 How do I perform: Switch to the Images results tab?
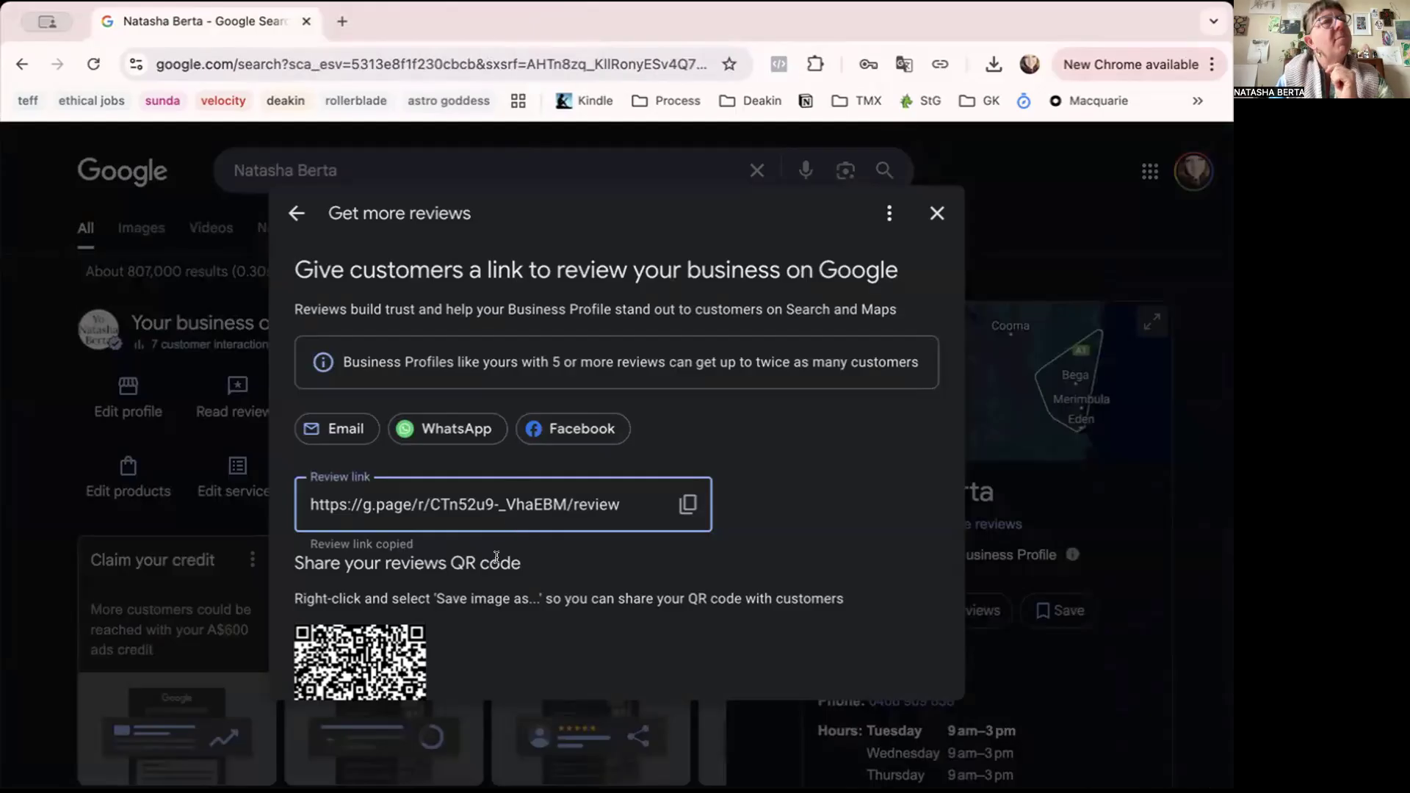(x=141, y=228)
